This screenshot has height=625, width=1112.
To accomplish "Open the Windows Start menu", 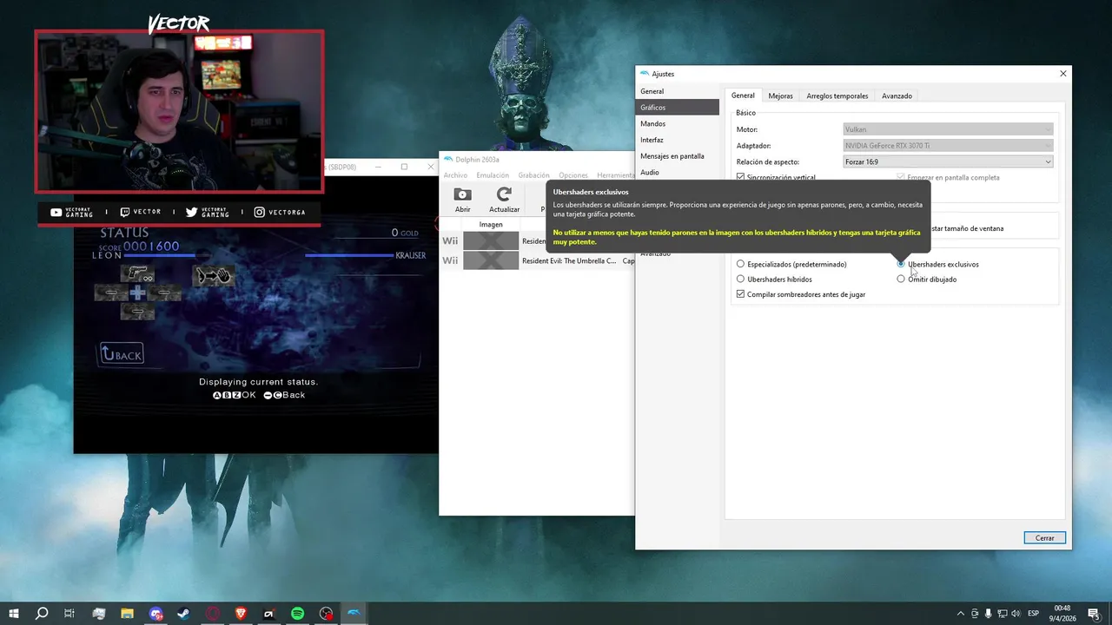I will click(x=14, y=614).
